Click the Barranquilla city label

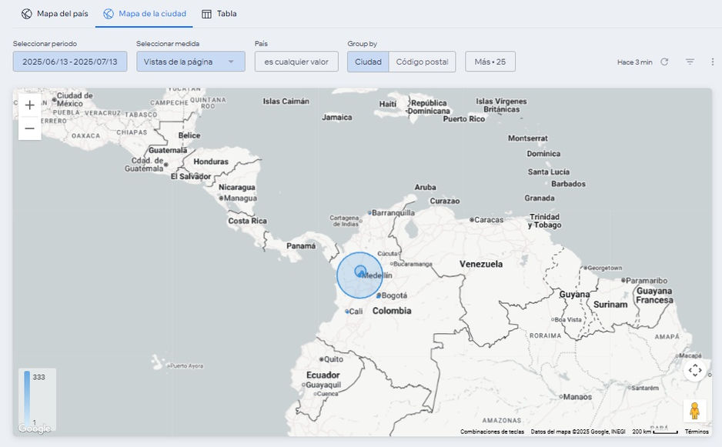pos(393,212)
